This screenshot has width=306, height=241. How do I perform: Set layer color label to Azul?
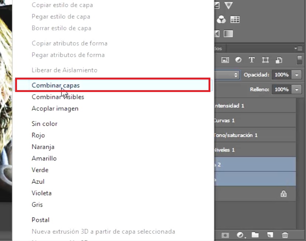coord(38,181)
